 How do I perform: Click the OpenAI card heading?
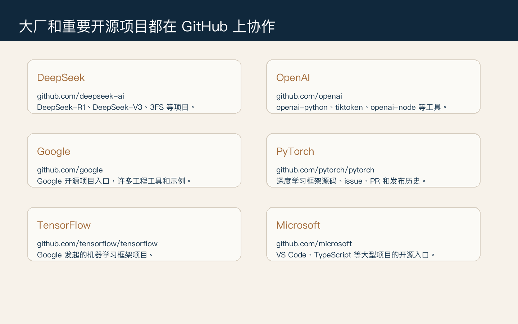point(293,78)
